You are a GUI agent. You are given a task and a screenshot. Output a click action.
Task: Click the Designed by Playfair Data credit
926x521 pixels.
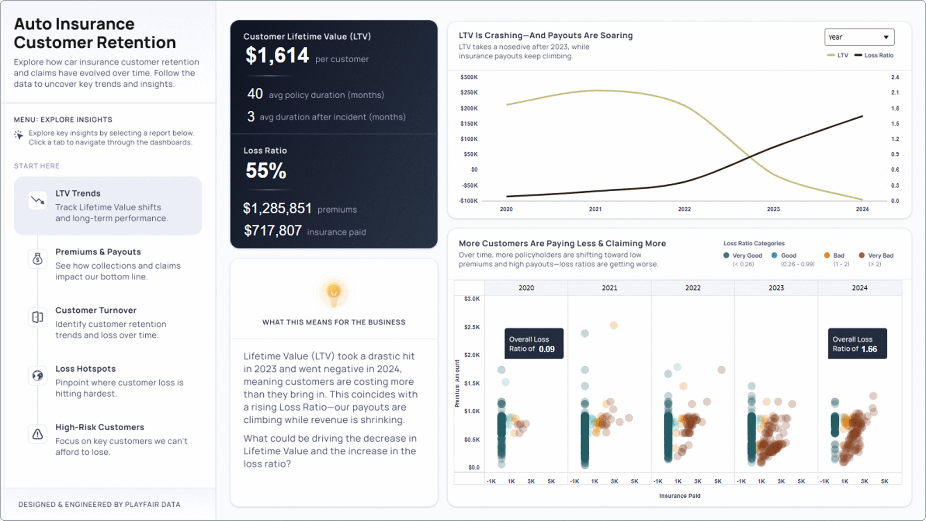[x=100, y=504]
